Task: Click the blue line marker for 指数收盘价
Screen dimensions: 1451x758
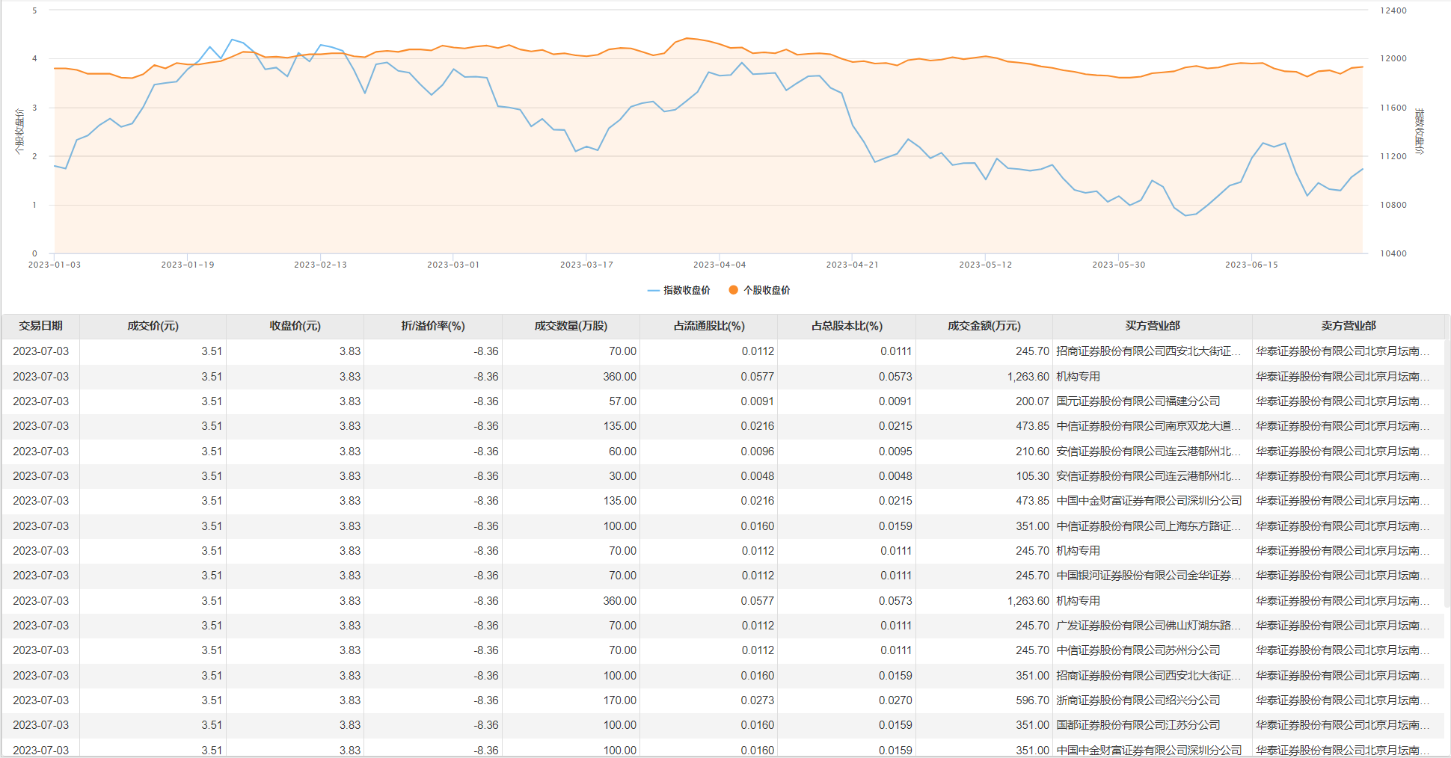Action: [653, 290]
